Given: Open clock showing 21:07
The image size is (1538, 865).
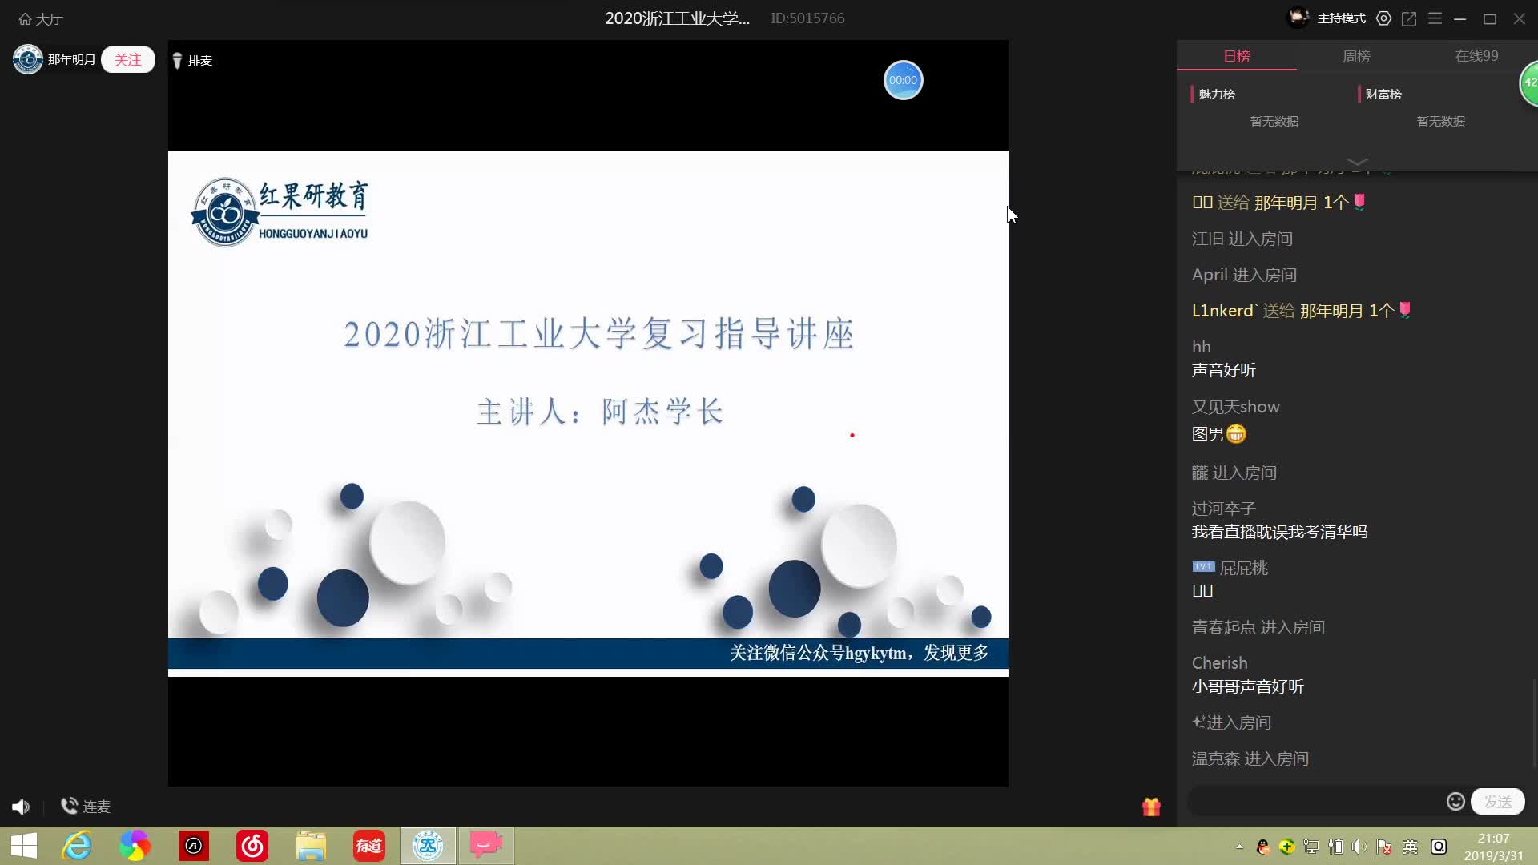Looking at the screenshot, I should (x=1493, y=847).
